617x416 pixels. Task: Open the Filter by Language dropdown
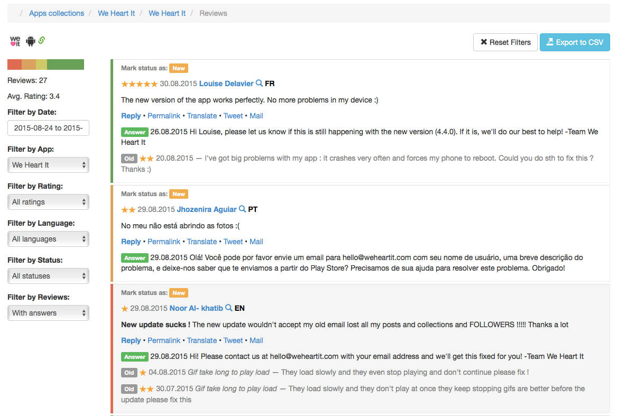coord(49,239)
